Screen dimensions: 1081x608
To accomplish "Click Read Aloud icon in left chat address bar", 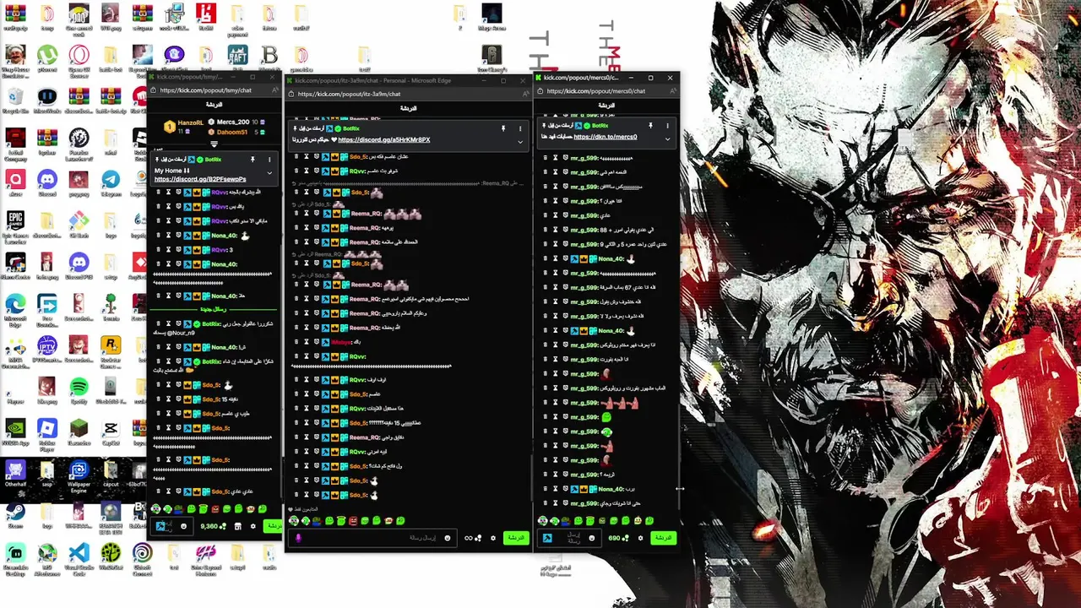I will [x=274, y=90].
